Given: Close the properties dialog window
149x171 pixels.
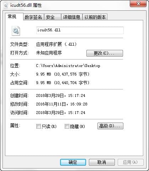Looking at the screenshot, I should point(138,4).
